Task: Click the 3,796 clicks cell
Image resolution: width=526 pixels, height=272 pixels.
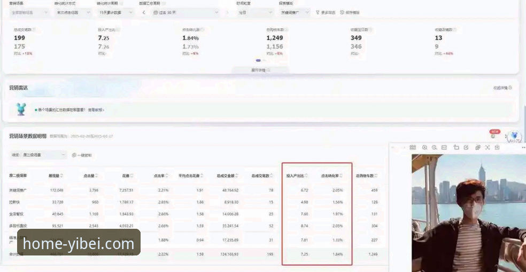Action: tap(94, 190)
